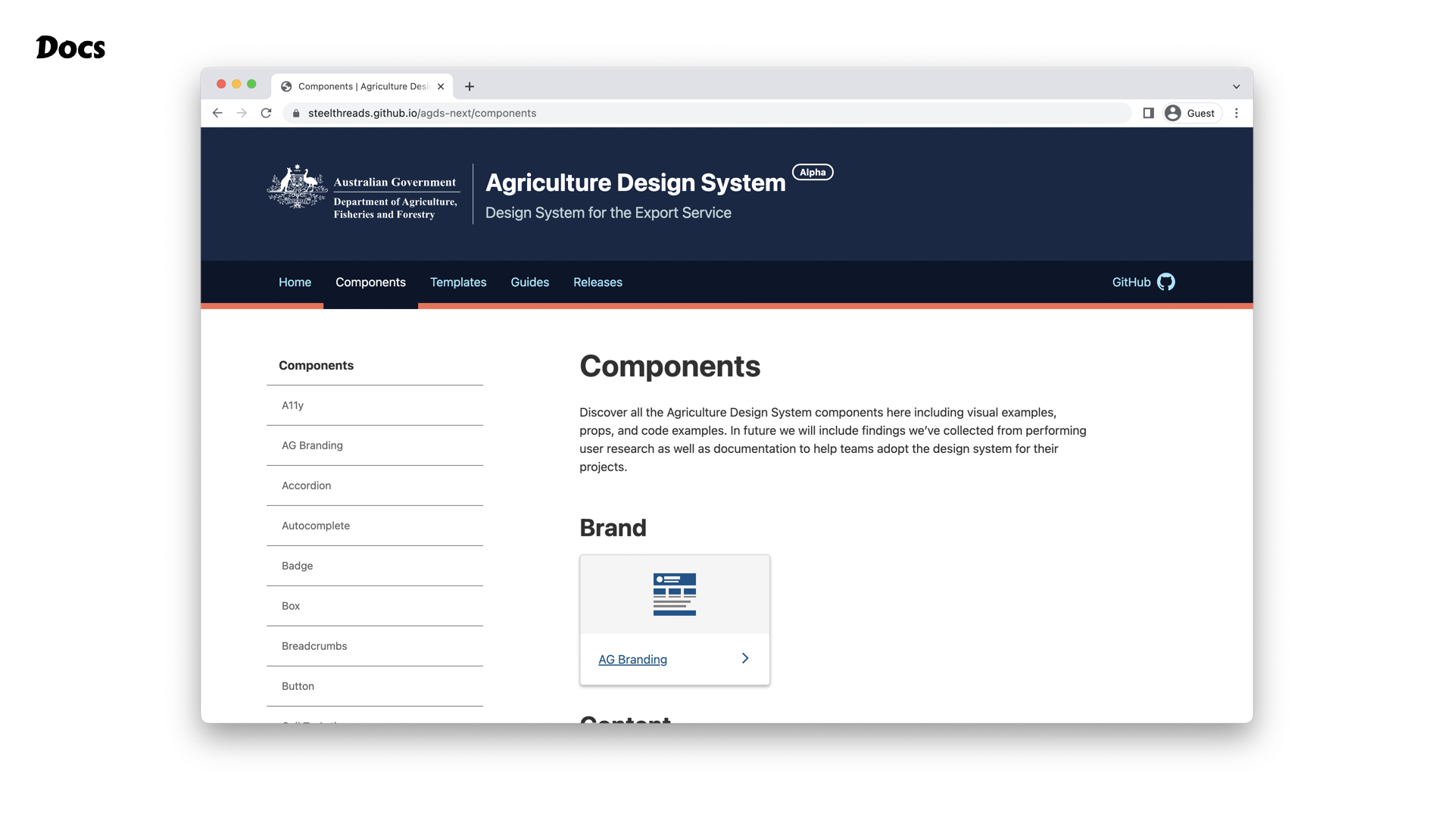This screenshot has width=1454, height=818.
Task: Click the AG Branding thumbnail image
Action: [674, 595]
